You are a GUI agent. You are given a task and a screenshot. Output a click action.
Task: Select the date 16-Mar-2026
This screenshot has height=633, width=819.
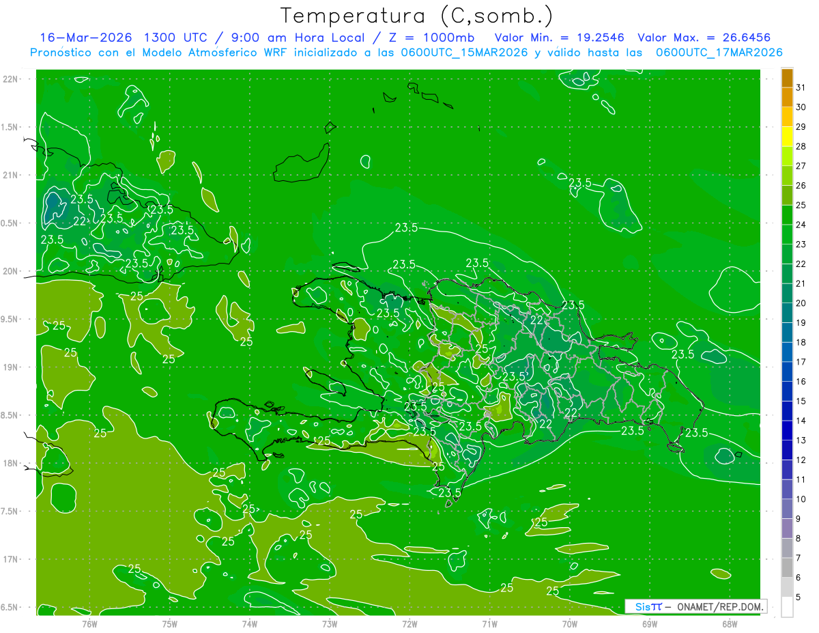click(x=85, y=38)
